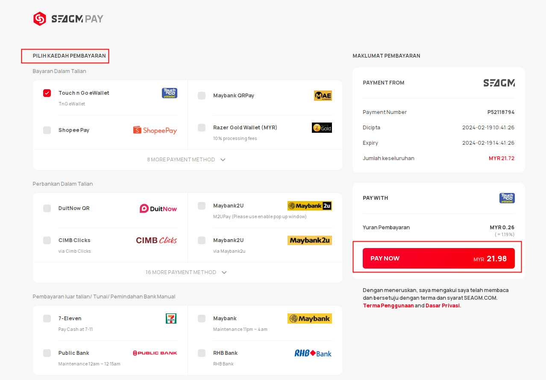Select the Maybank QRPay checkbox
This screenshot has height=380, width=546.
[x=202, y=96]
